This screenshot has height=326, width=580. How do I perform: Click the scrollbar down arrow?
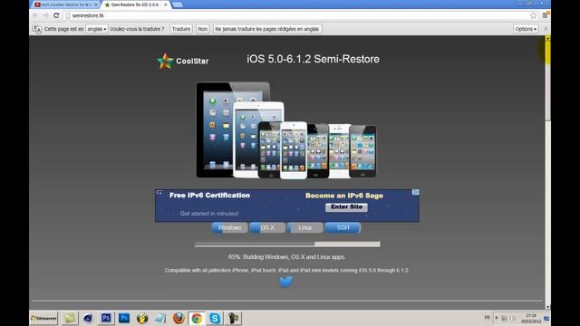[547, 307]
